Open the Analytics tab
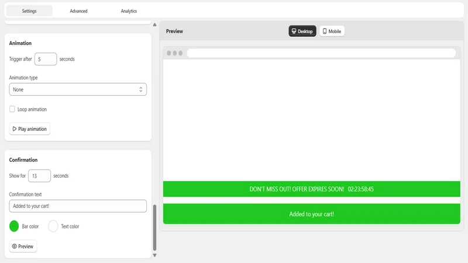This screenshot has height=263, width=468. point(129,11)
